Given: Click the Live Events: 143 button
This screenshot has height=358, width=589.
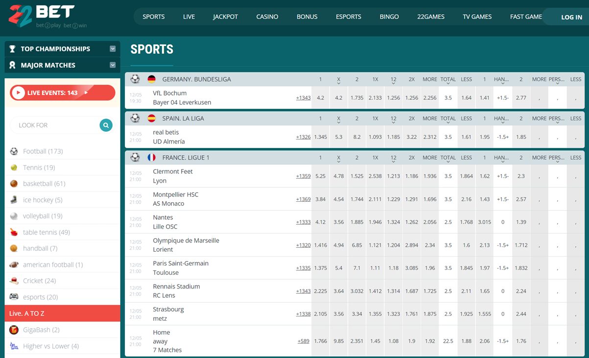Looking at the screenshot, I should tap(63, 93).
